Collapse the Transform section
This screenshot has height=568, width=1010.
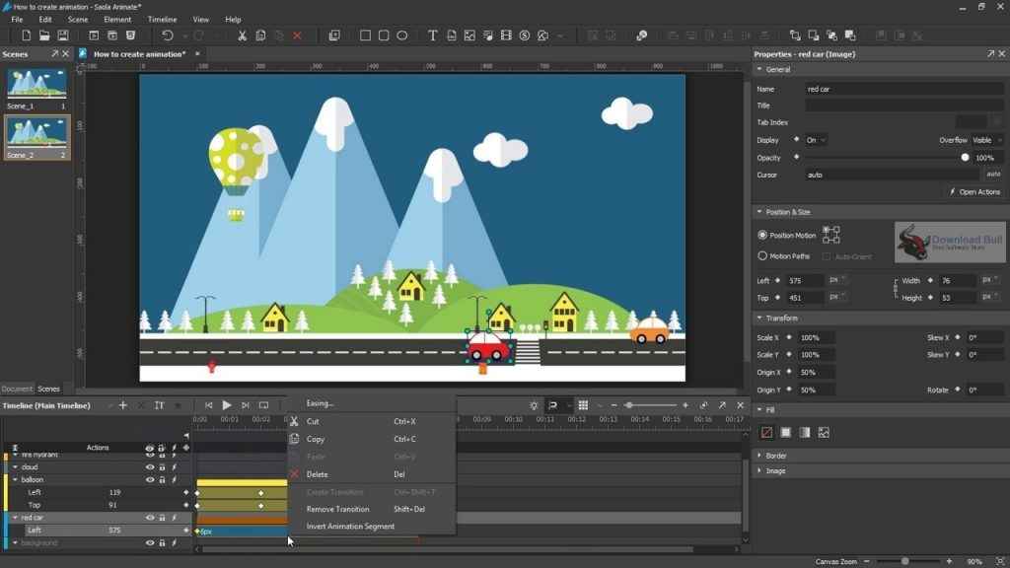point(759,319)
